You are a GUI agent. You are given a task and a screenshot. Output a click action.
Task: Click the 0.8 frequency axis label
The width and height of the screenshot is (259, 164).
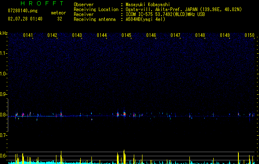coord(3,115)
